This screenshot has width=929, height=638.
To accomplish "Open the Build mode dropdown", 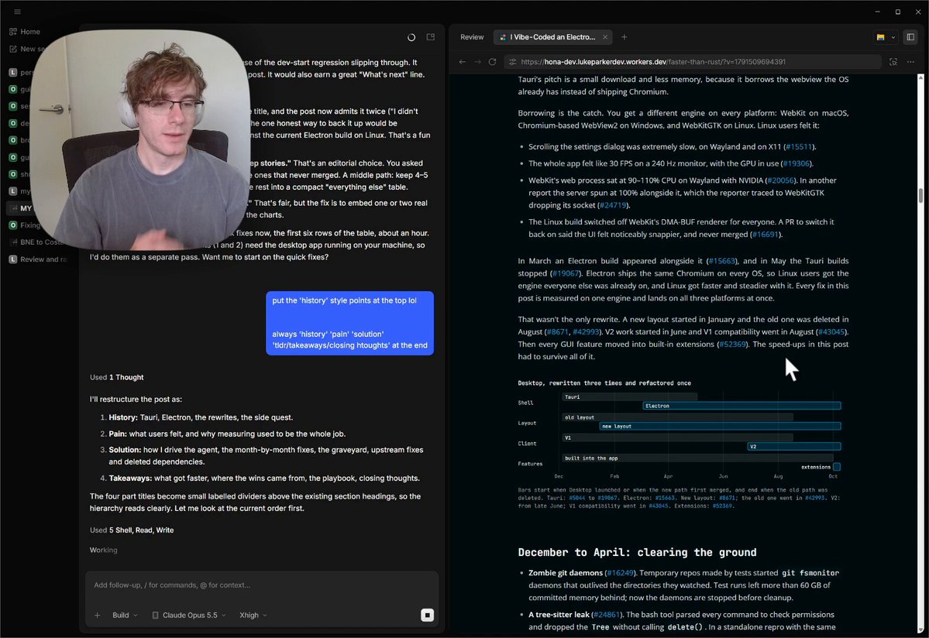I will (x=125, y=616).
